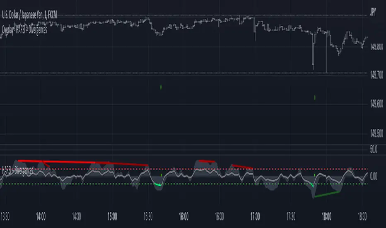
Task: Click the long red bearish divergence line
Action: point(83,163)
